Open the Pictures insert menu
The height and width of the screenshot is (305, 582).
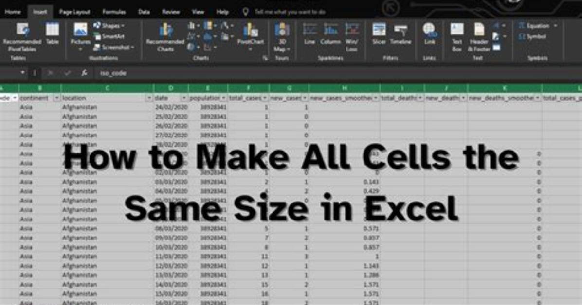tap(81, 37)
